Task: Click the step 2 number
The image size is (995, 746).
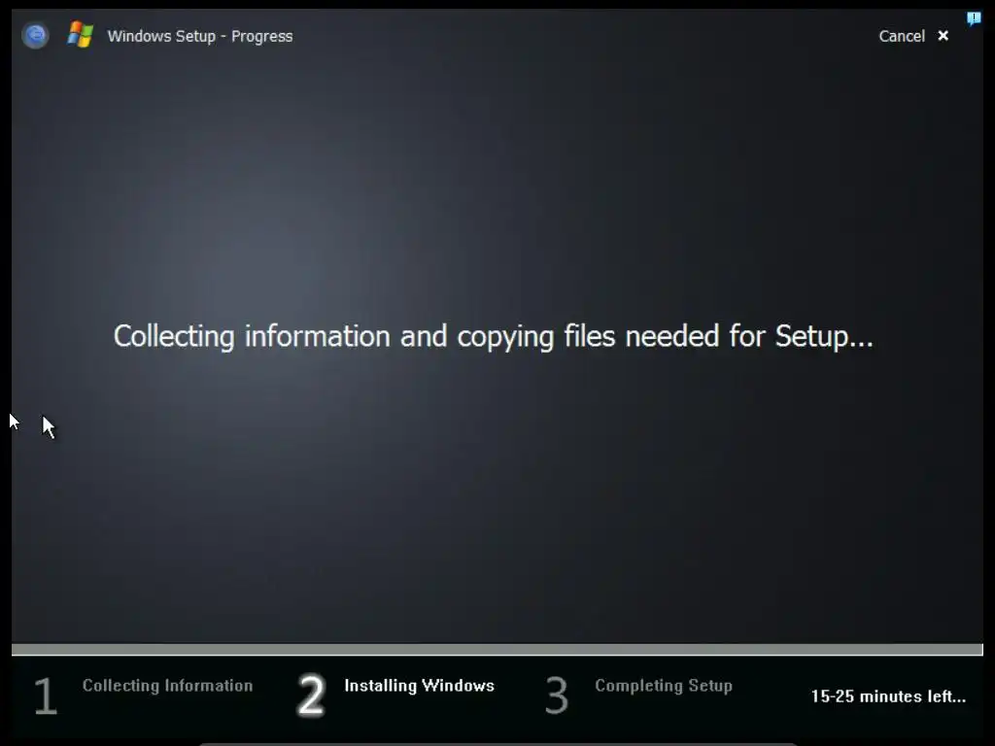Action: pos(311,695)
